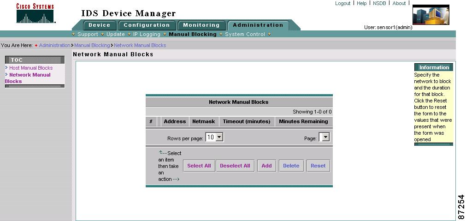Click the Logout link
Viewport: 466px width, 221px height.
click(342, 3)
